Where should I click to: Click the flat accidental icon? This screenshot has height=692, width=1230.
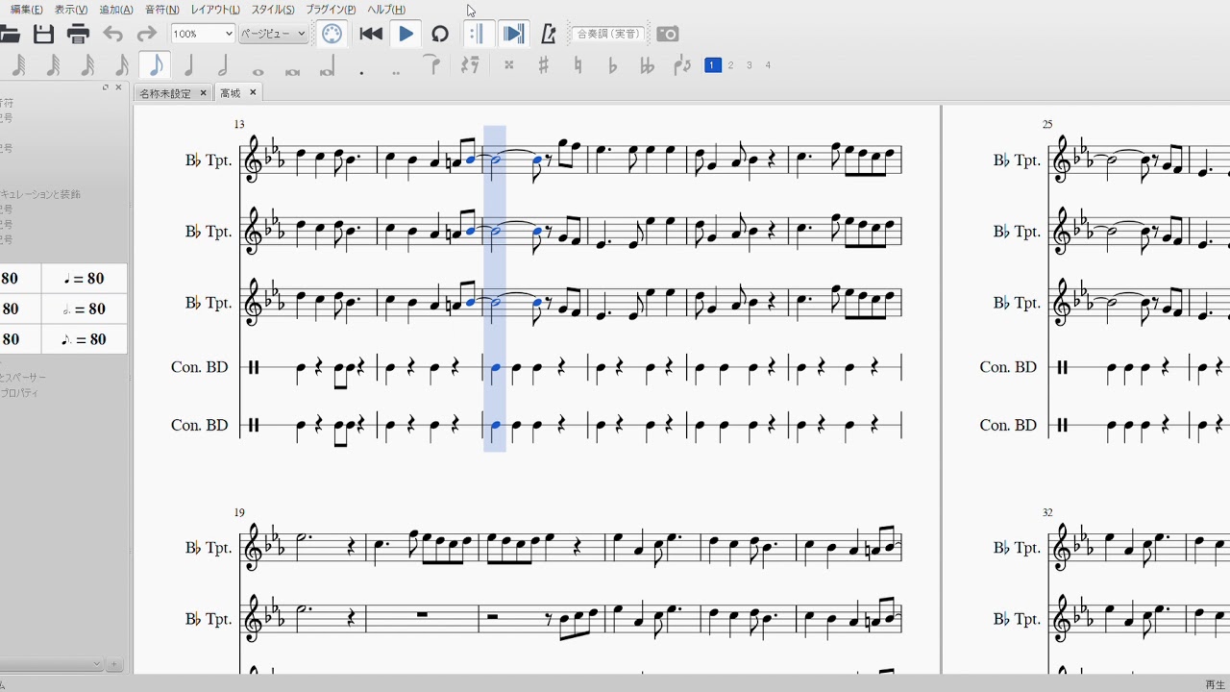pos(612,65)
